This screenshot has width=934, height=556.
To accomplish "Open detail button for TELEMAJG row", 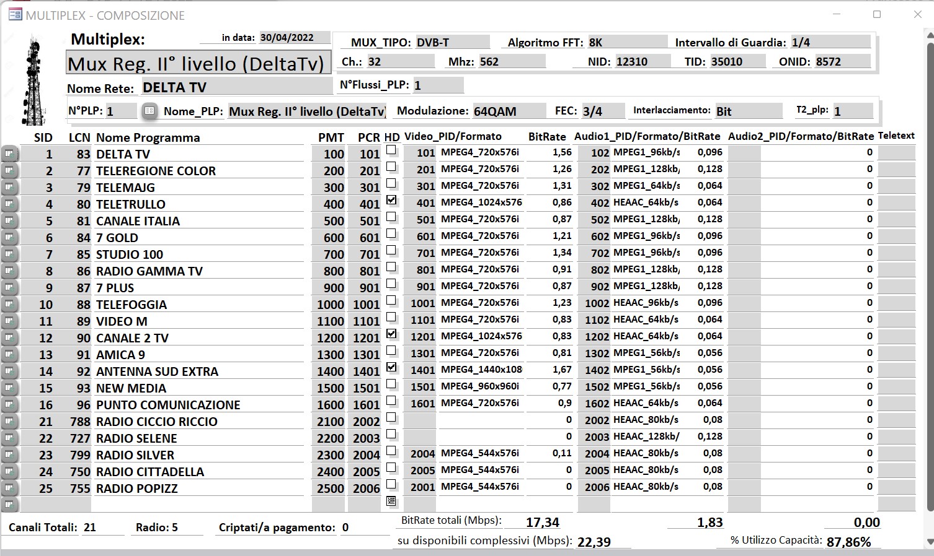I will coord(10,188).
